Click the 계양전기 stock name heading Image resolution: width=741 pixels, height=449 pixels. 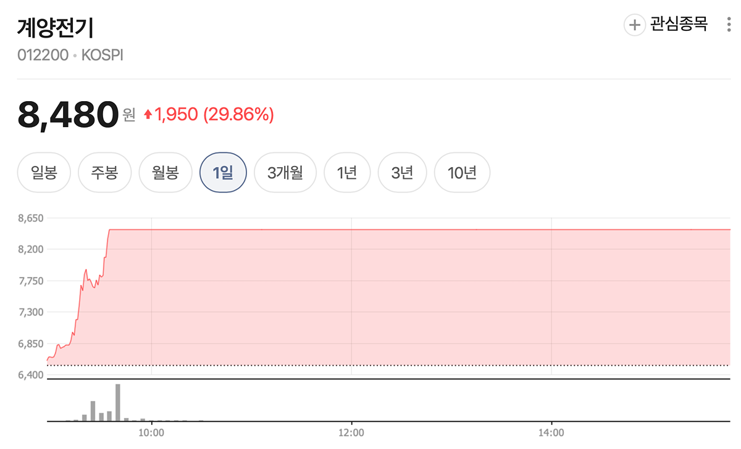pos(55,28)
